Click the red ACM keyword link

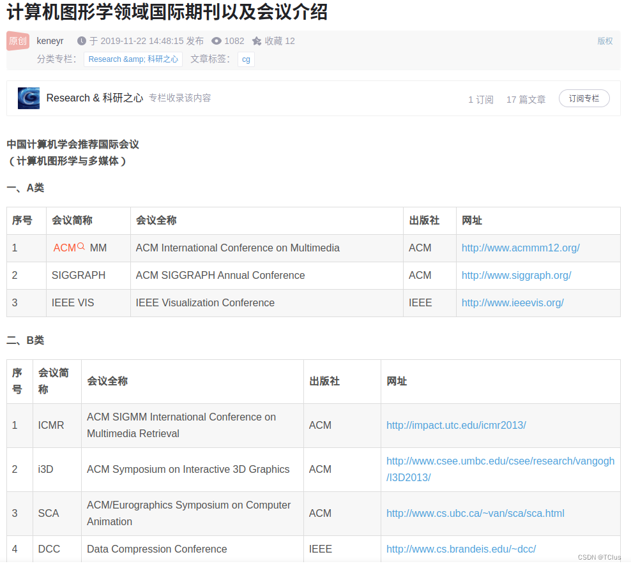coord(65,248)
